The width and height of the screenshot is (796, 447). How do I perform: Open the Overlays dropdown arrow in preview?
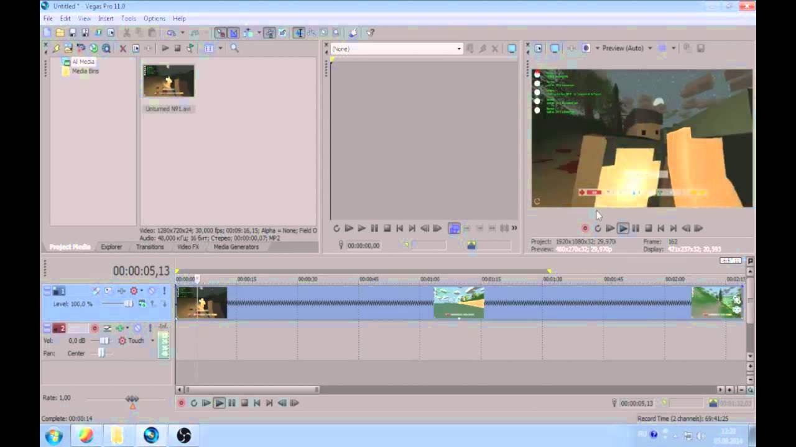[x=673, y=48]
